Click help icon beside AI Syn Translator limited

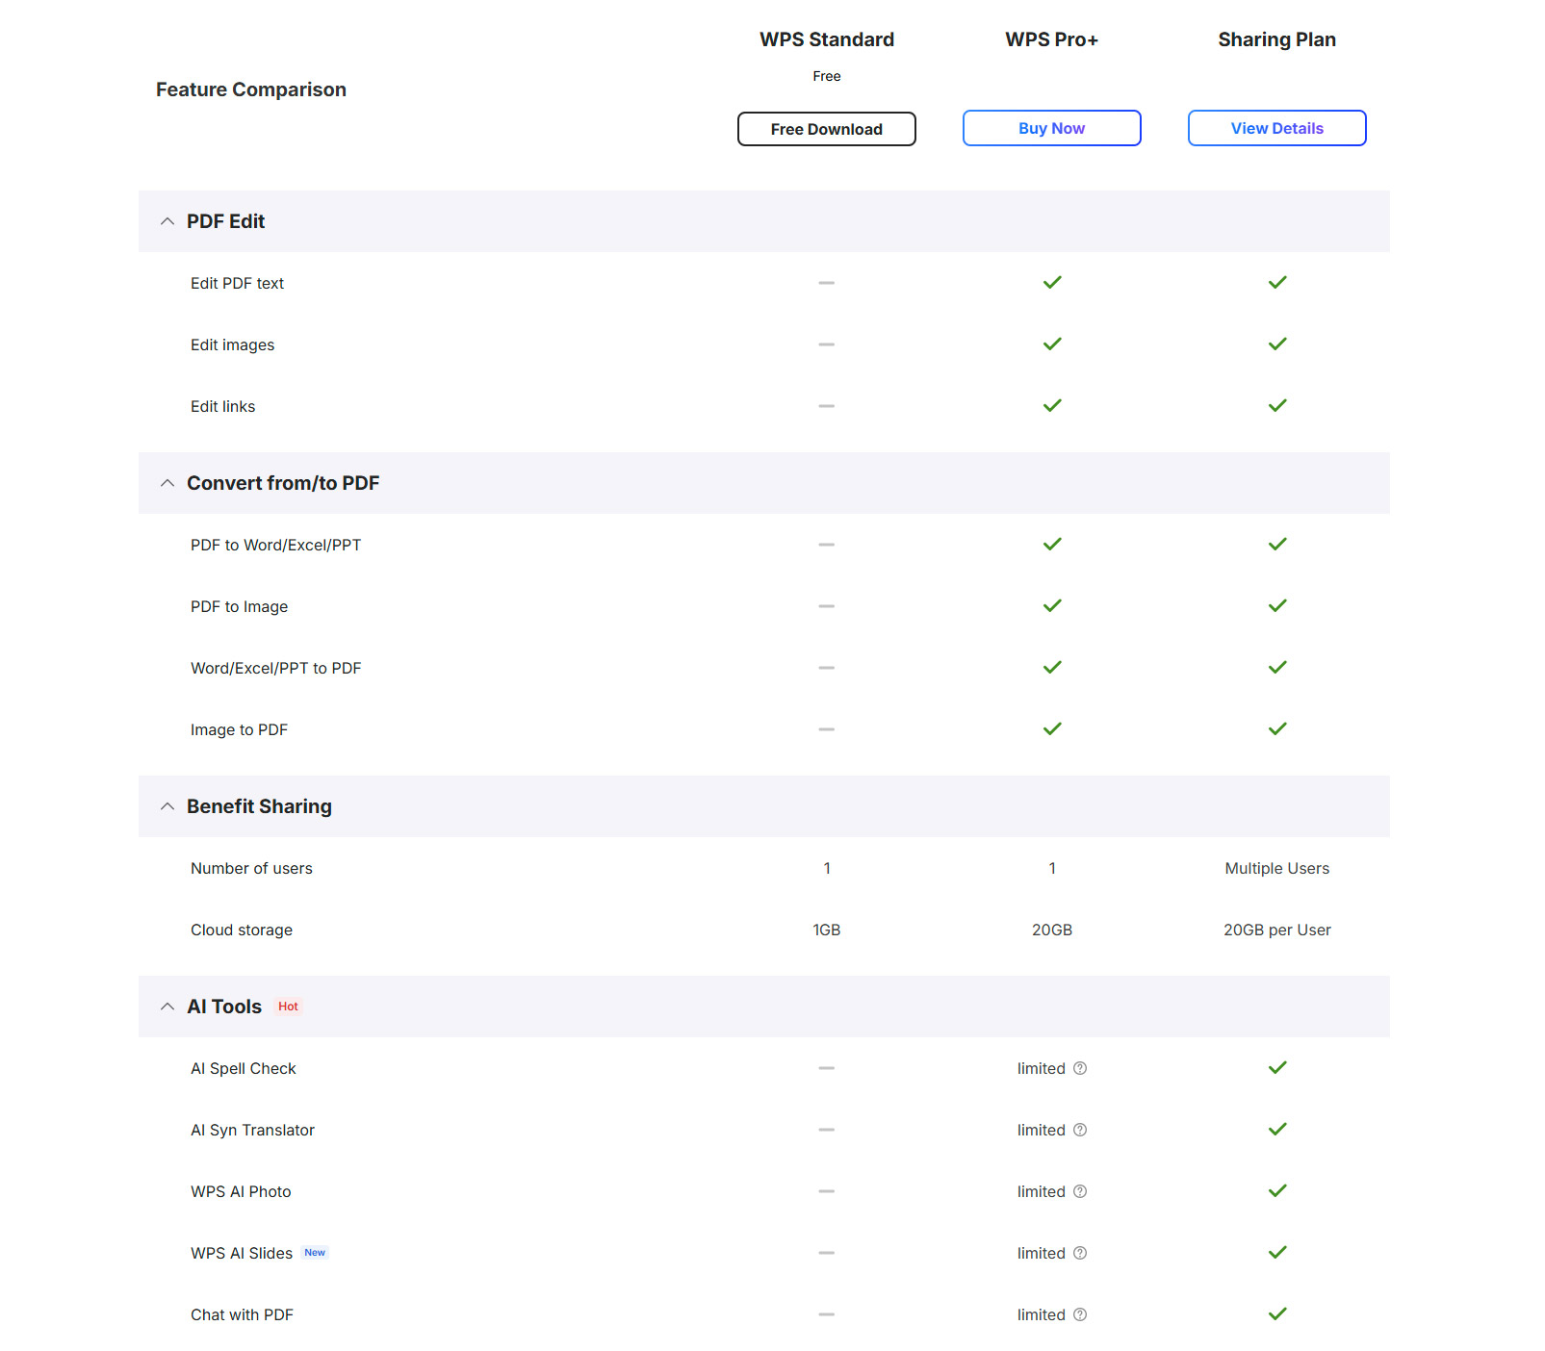coord(1080,1130)
